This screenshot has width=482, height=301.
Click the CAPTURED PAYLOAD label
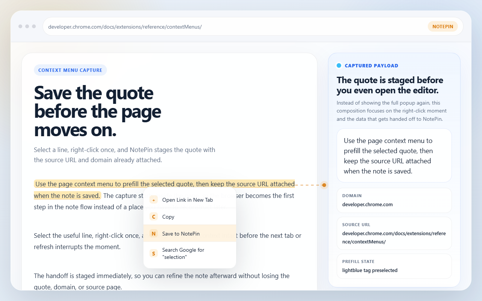pyautogui.click(x=372, y=65)
